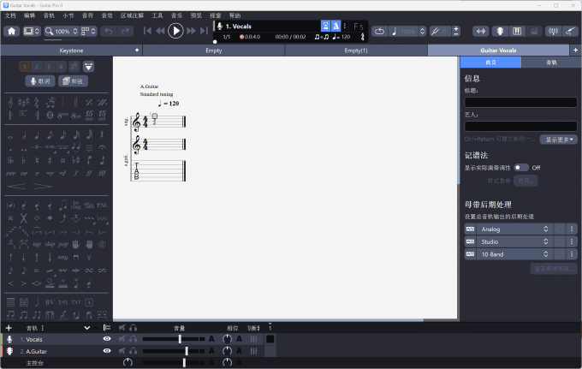Open time signature tool
This screenshot has width=582, height=369.
coord(36,102)
